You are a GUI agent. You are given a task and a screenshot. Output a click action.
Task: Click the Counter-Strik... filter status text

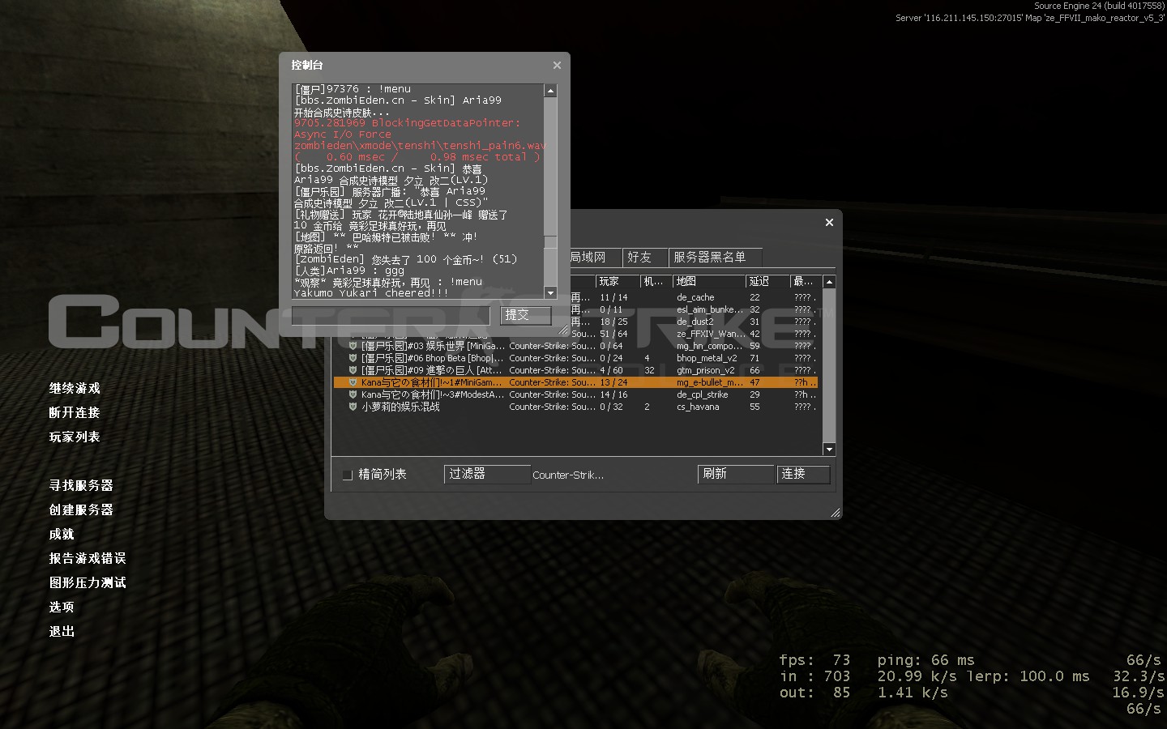(x=568, y=475)
